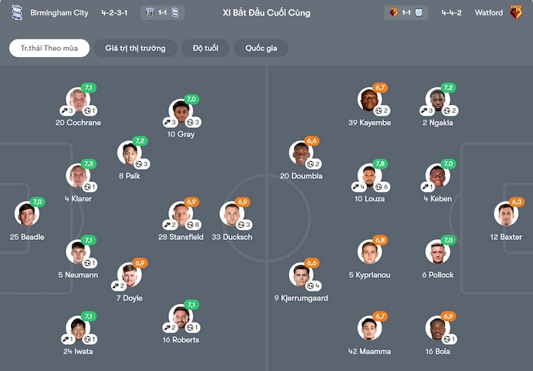Switch to the Quốc gia tab
The width and height of the screenshot is (533, 371).
point(261,48)
